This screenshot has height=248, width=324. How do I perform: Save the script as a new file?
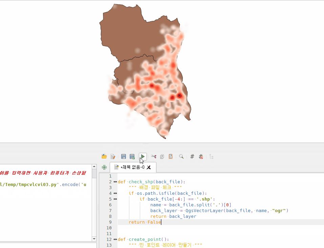tap(132, 156)
